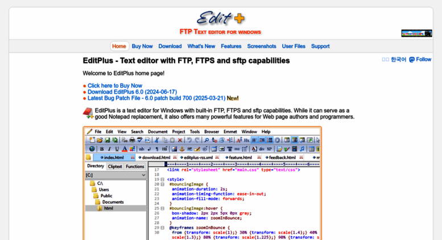Image resolution: width=442 pixels, height=240 pixels.
Task: Open the Search menu
Action: (137, 132)
